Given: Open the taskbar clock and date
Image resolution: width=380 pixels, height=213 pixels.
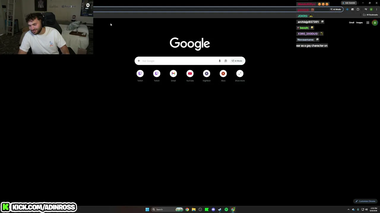Looking at the screenshot, I should (x=374, y=209).
